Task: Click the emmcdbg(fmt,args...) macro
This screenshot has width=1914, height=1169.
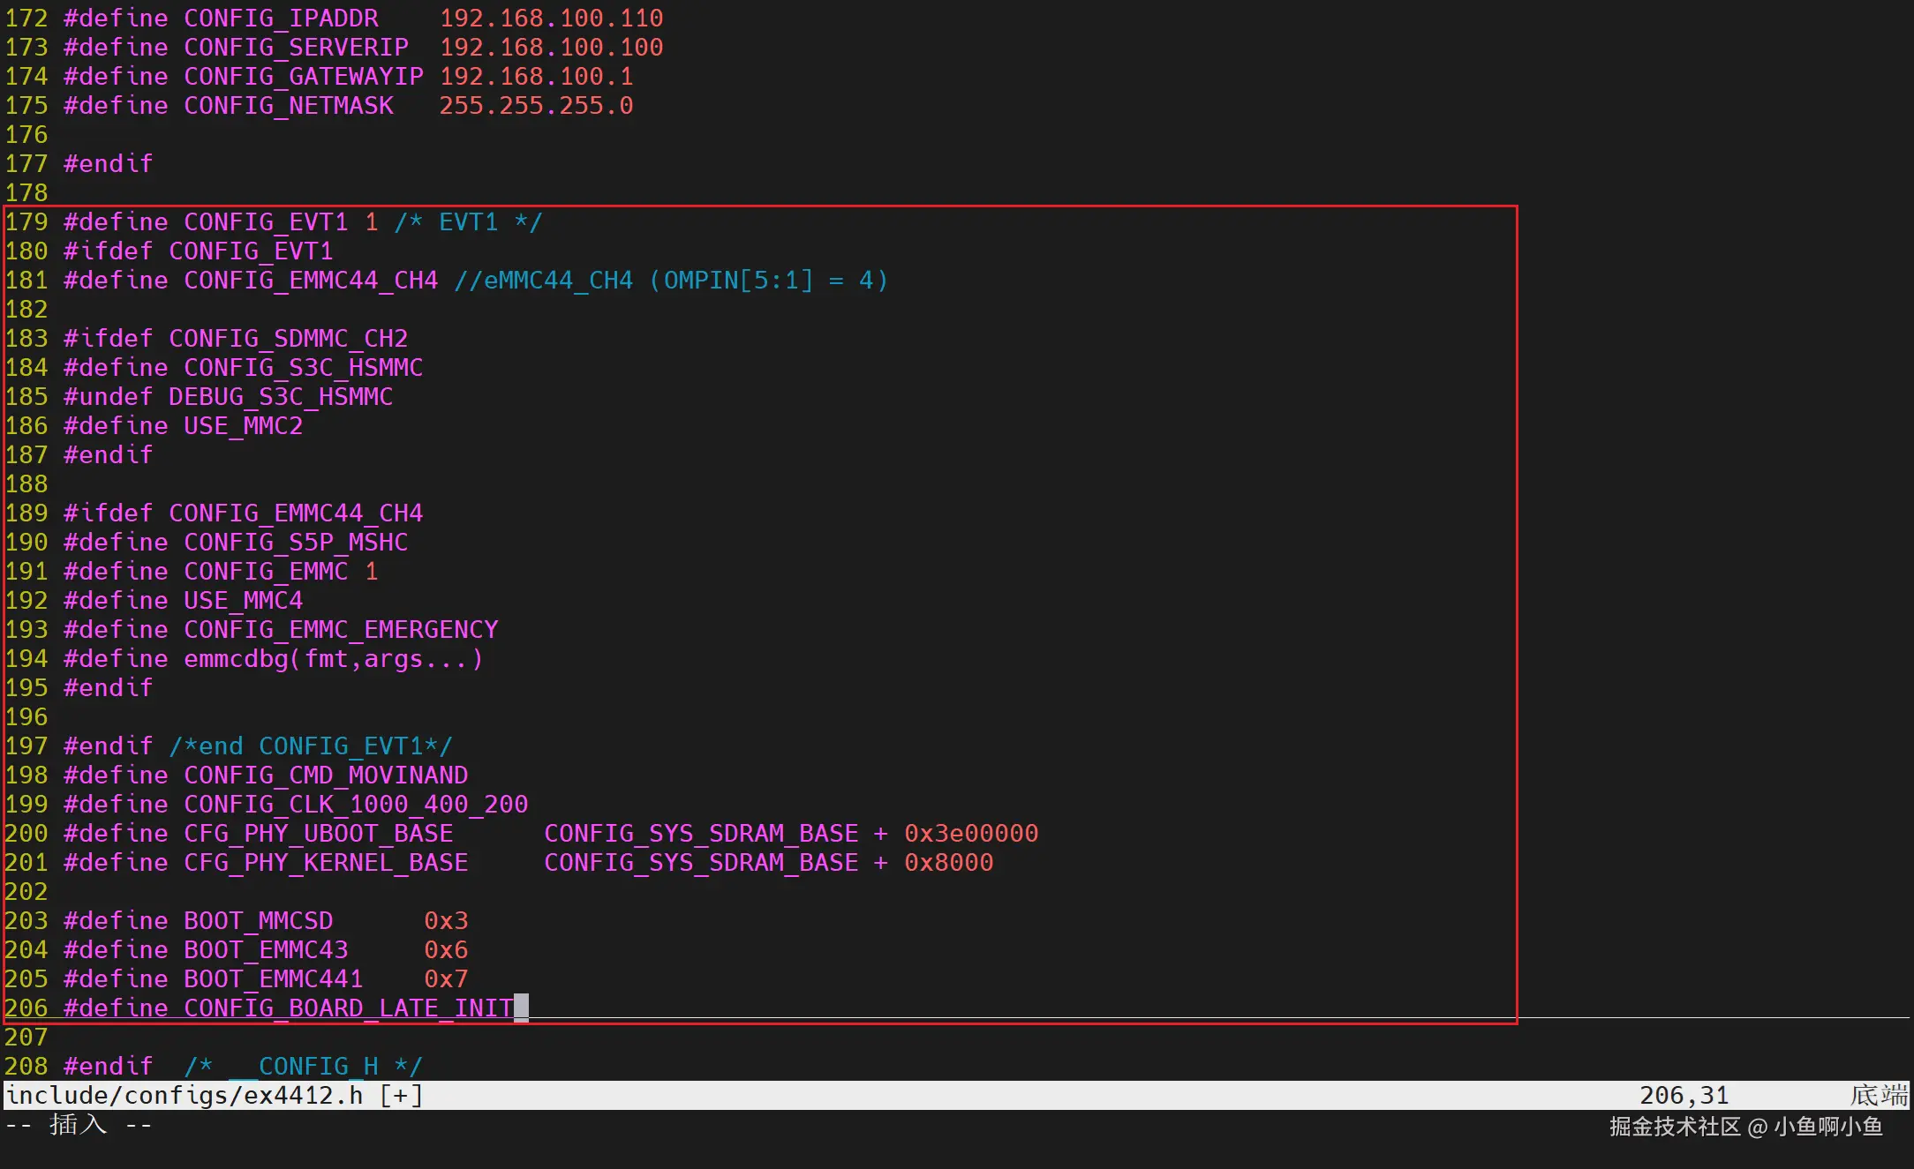Action: coord(333,658)
